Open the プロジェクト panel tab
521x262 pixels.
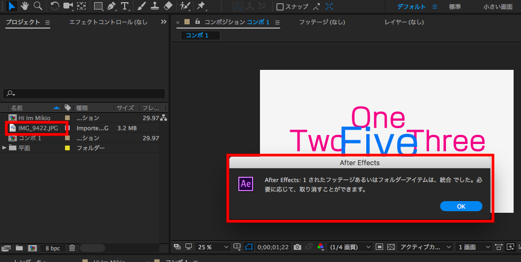click(x=23, y=22)
